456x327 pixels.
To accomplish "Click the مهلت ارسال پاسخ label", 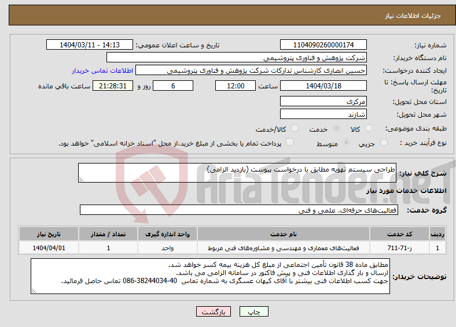I will pyautogui.click(x=415, y=86).
